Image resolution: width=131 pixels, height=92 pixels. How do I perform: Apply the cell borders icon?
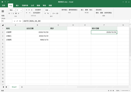[16, 13]
